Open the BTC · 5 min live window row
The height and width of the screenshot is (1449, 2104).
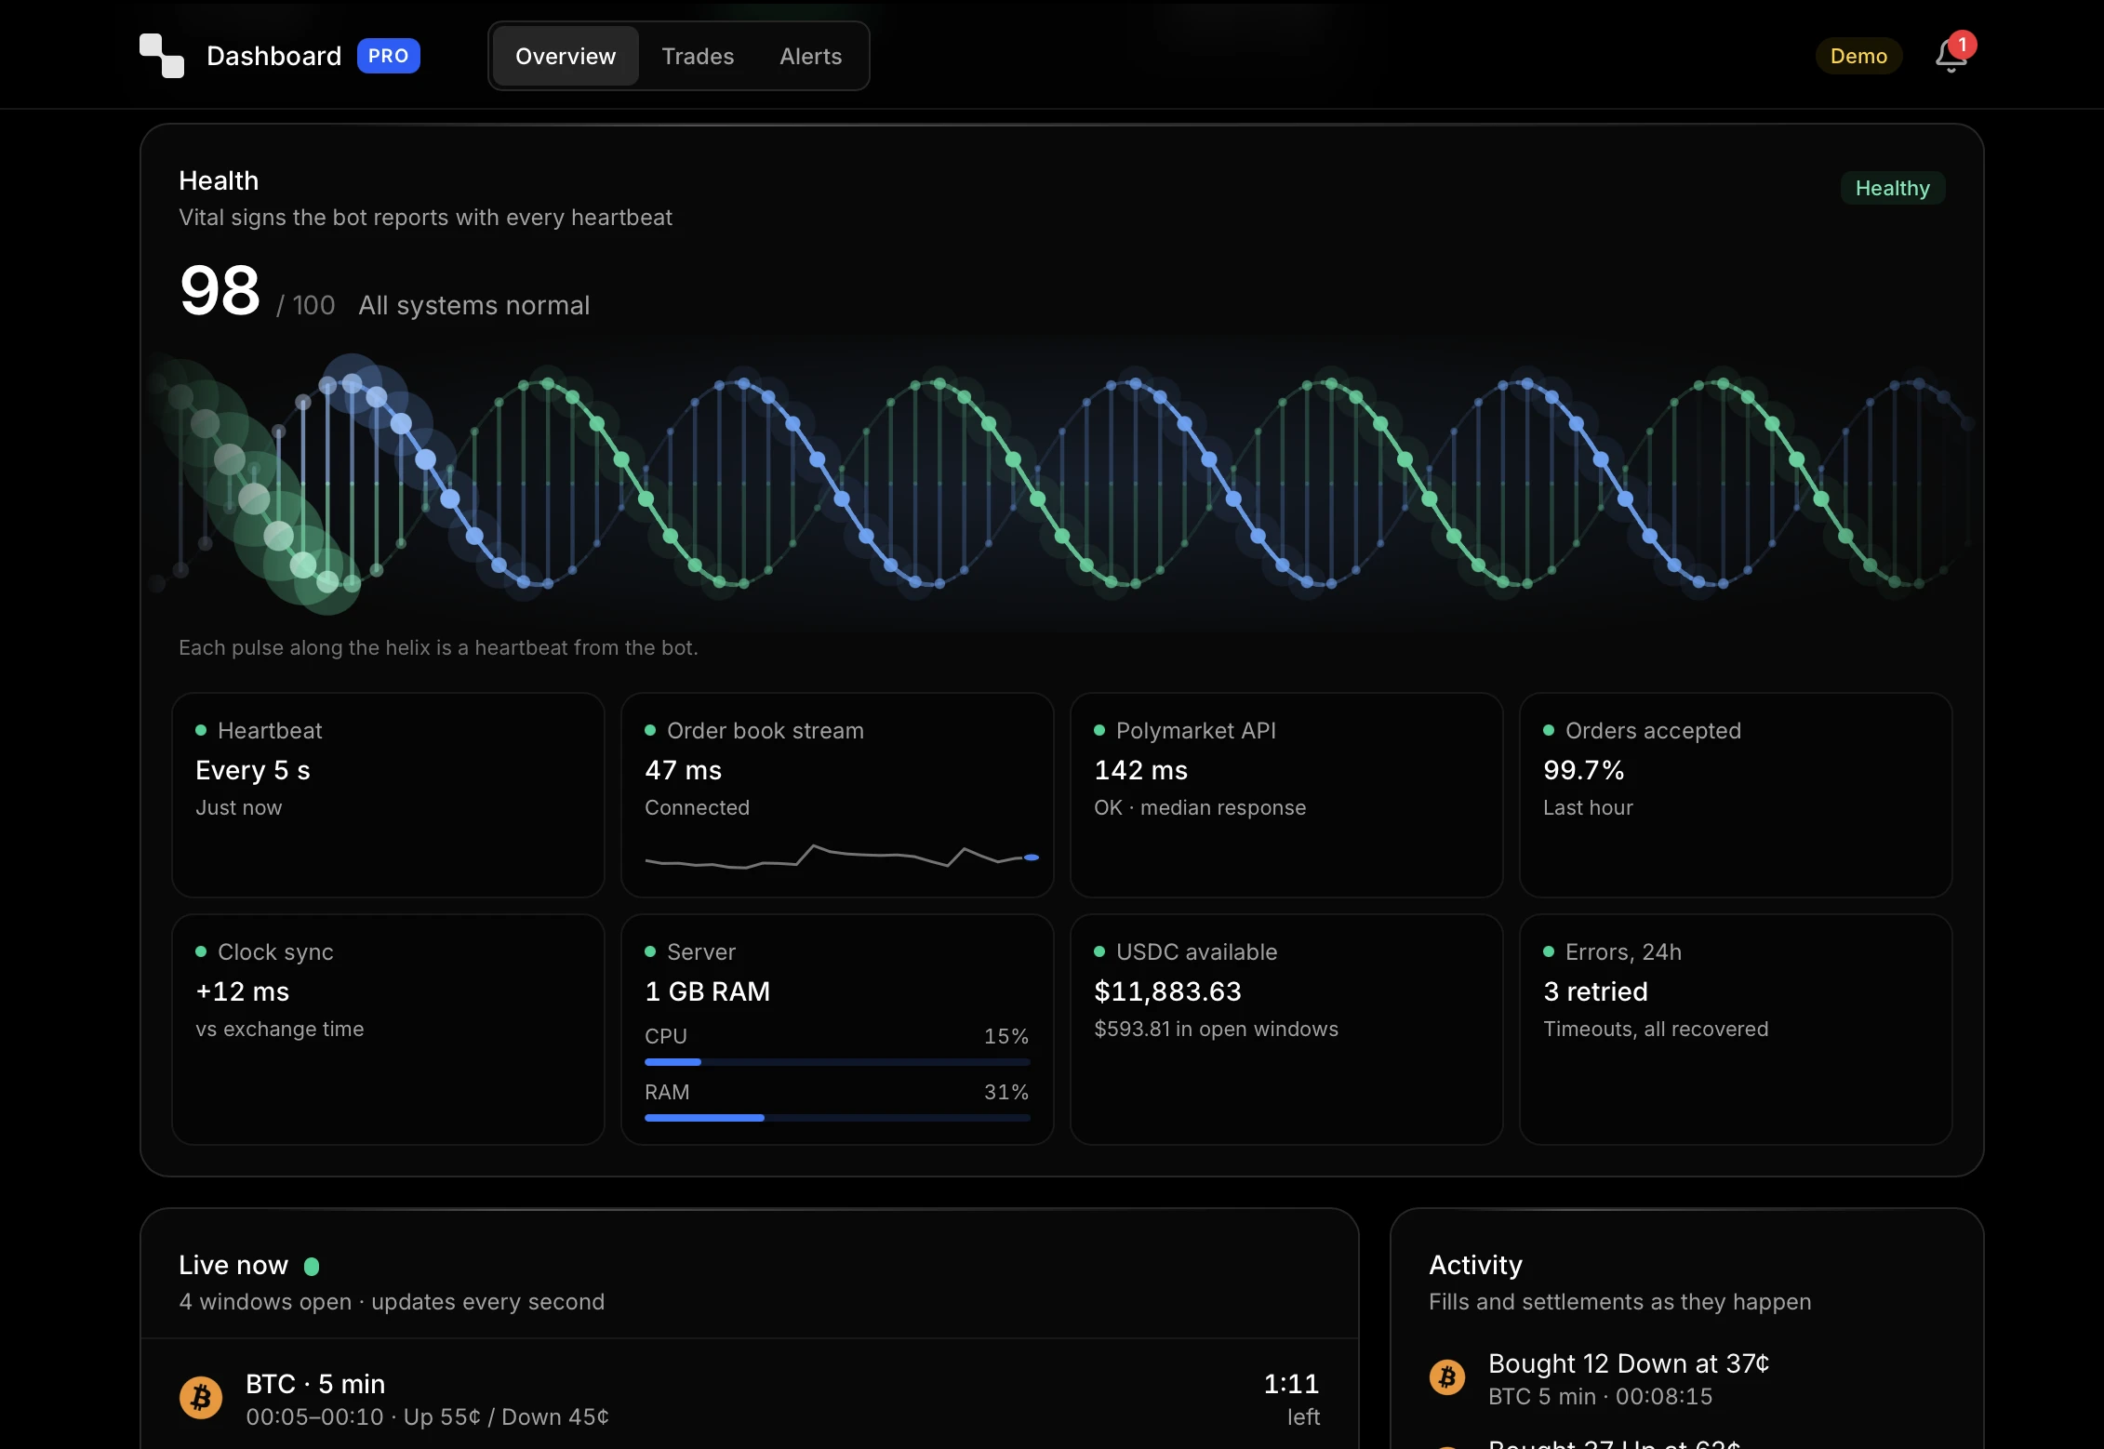(x=750, y=1399)
